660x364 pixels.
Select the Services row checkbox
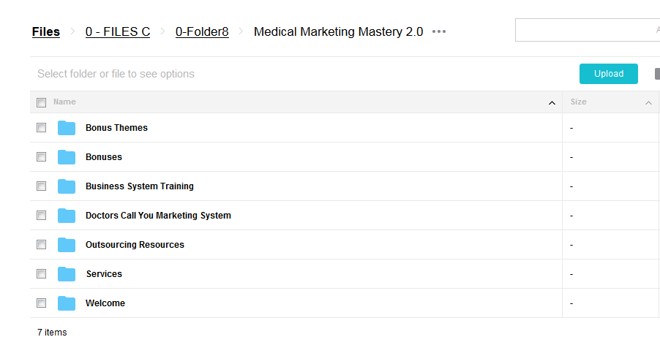[x=41, y=273]
